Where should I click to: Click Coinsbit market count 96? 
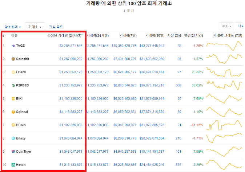(x=179, y=59)
